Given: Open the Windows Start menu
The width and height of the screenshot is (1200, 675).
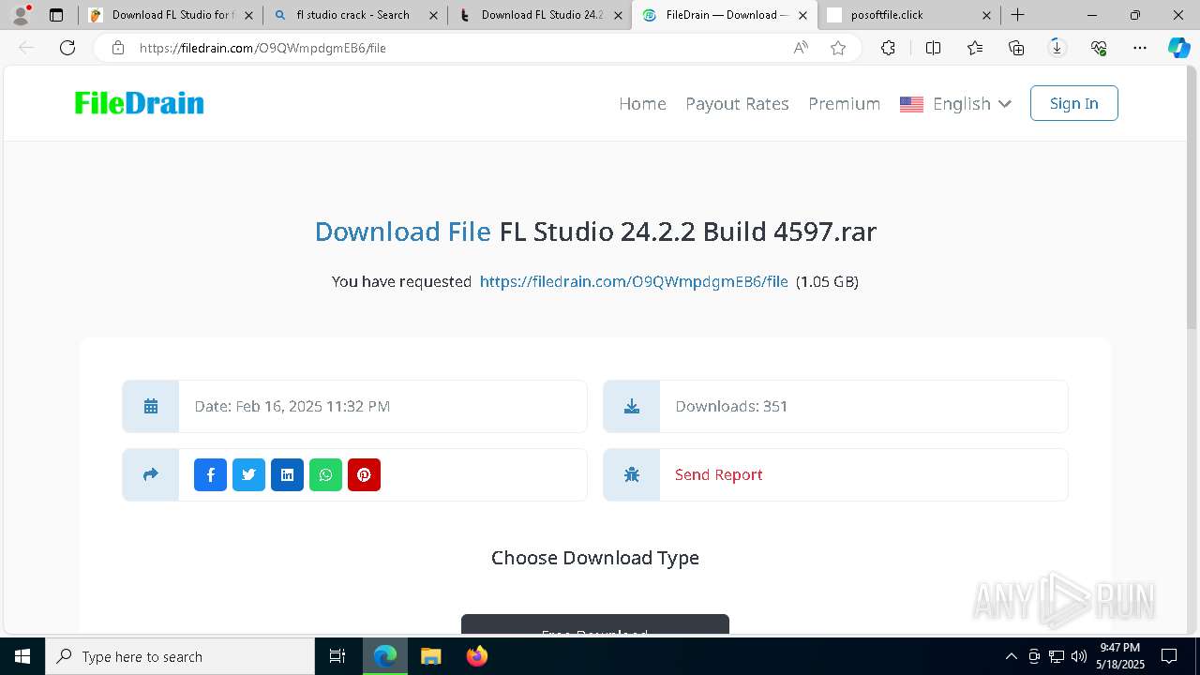Looking at the screenshot, I should [22, 656].
